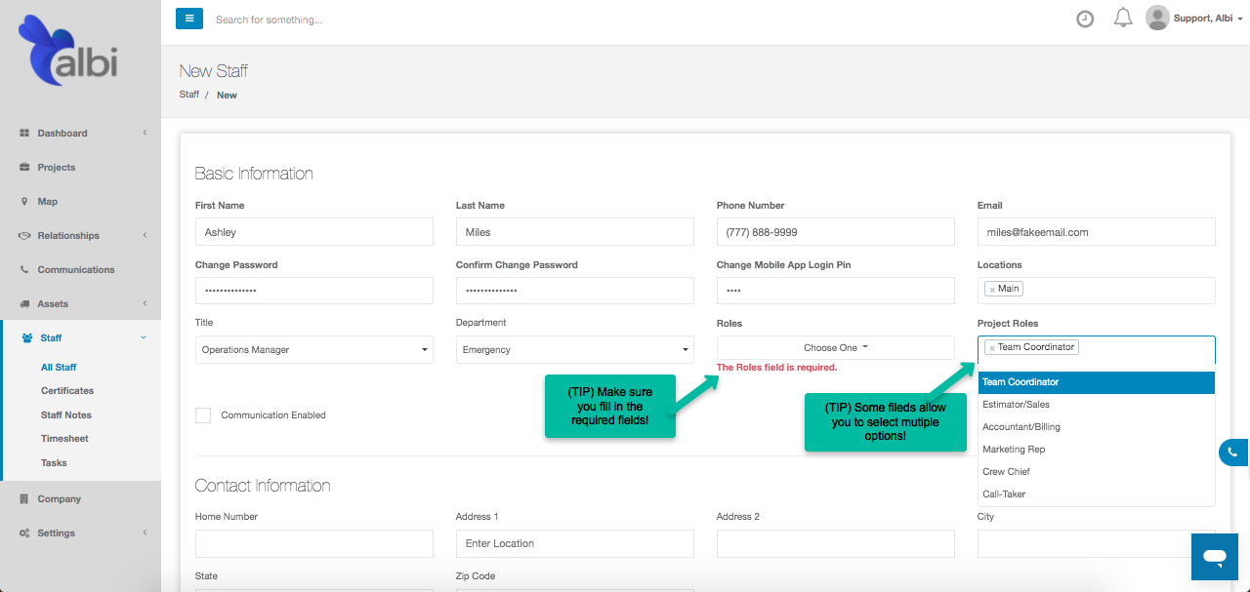Viewport: 1250px width, 592px height.
Task: Open the Roles Choose One dropdown
Action: [x=836, y=347]
